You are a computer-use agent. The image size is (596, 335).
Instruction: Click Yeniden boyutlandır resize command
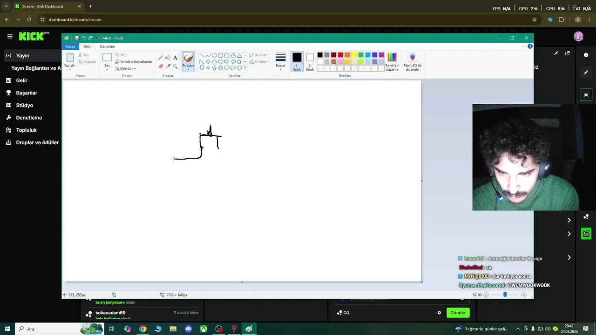pos(134,61)
